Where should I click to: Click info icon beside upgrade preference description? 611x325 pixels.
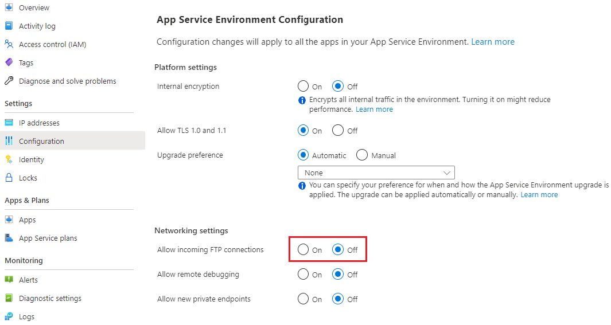click(302, 186)
